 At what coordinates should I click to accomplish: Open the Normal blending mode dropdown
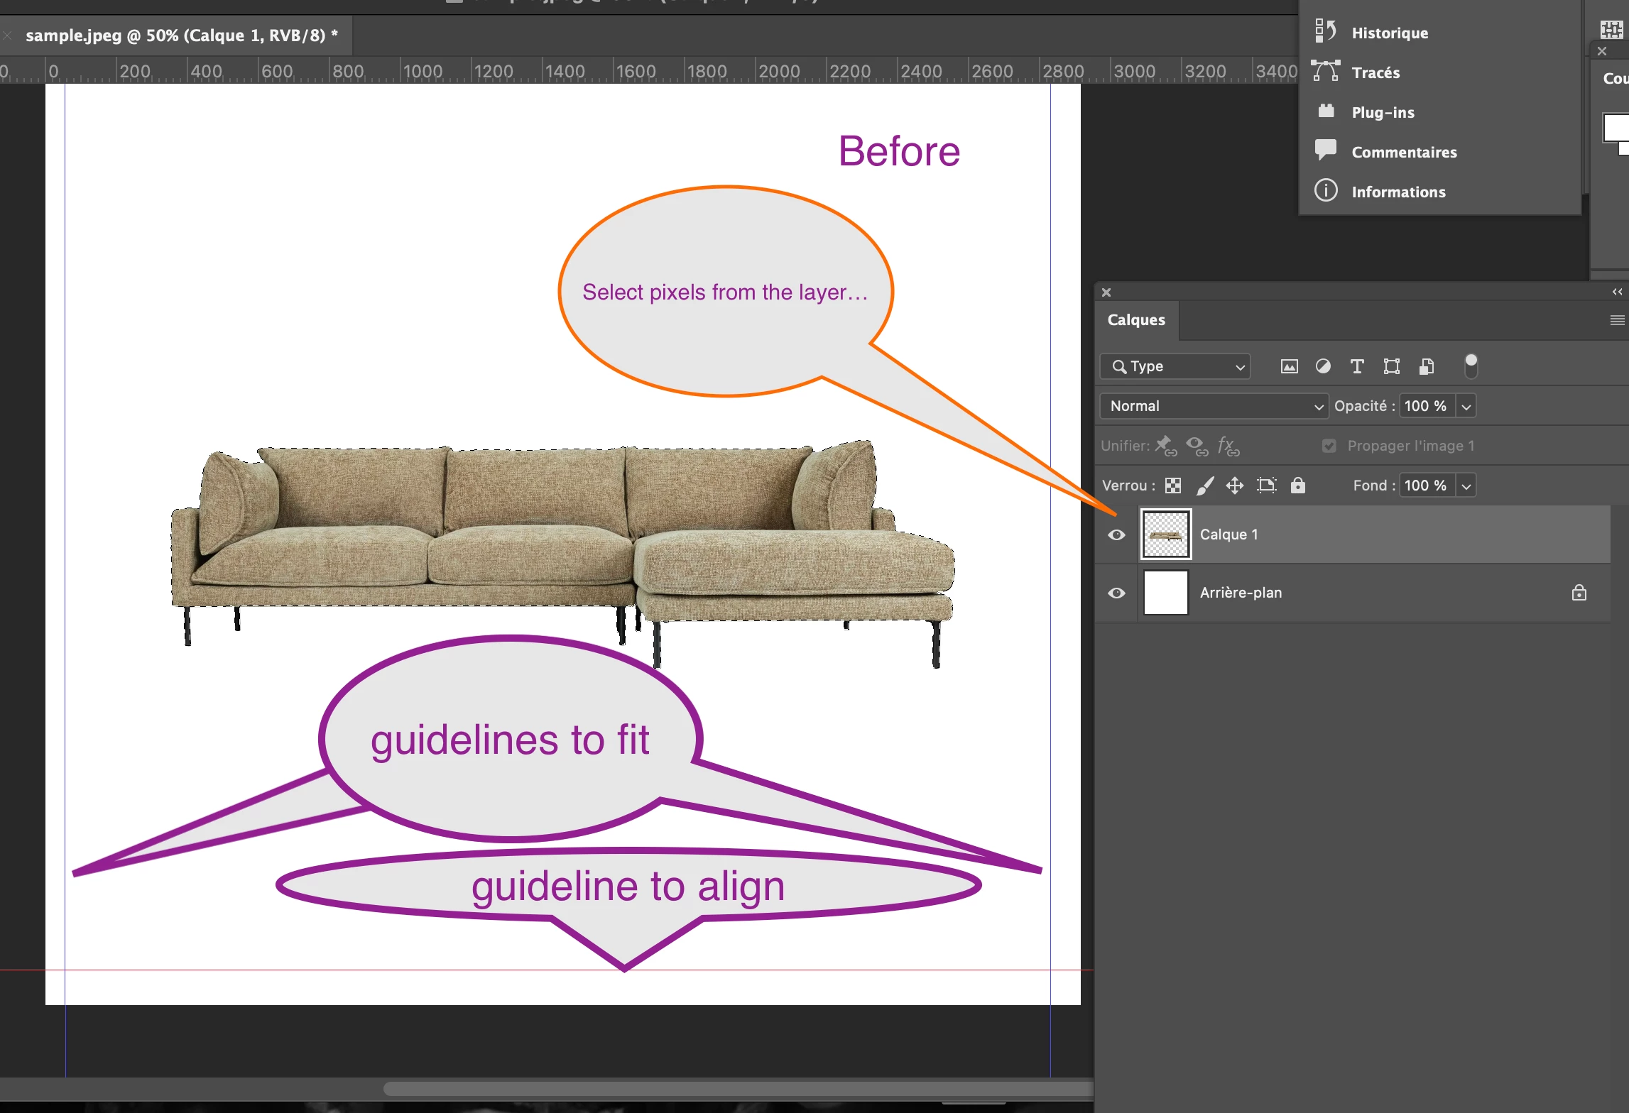[1214, 406]
